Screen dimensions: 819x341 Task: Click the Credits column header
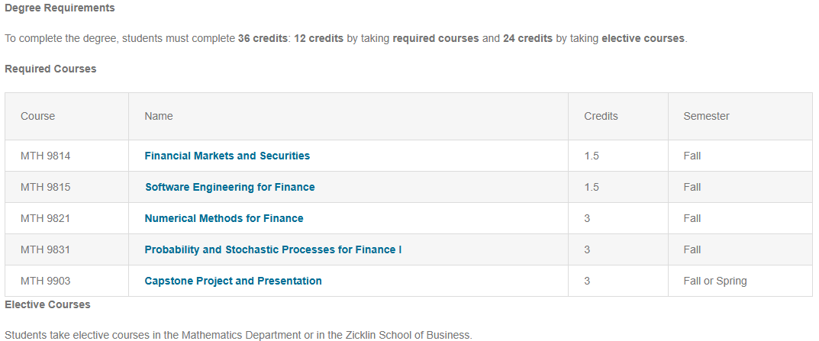[x=601, y=116]
